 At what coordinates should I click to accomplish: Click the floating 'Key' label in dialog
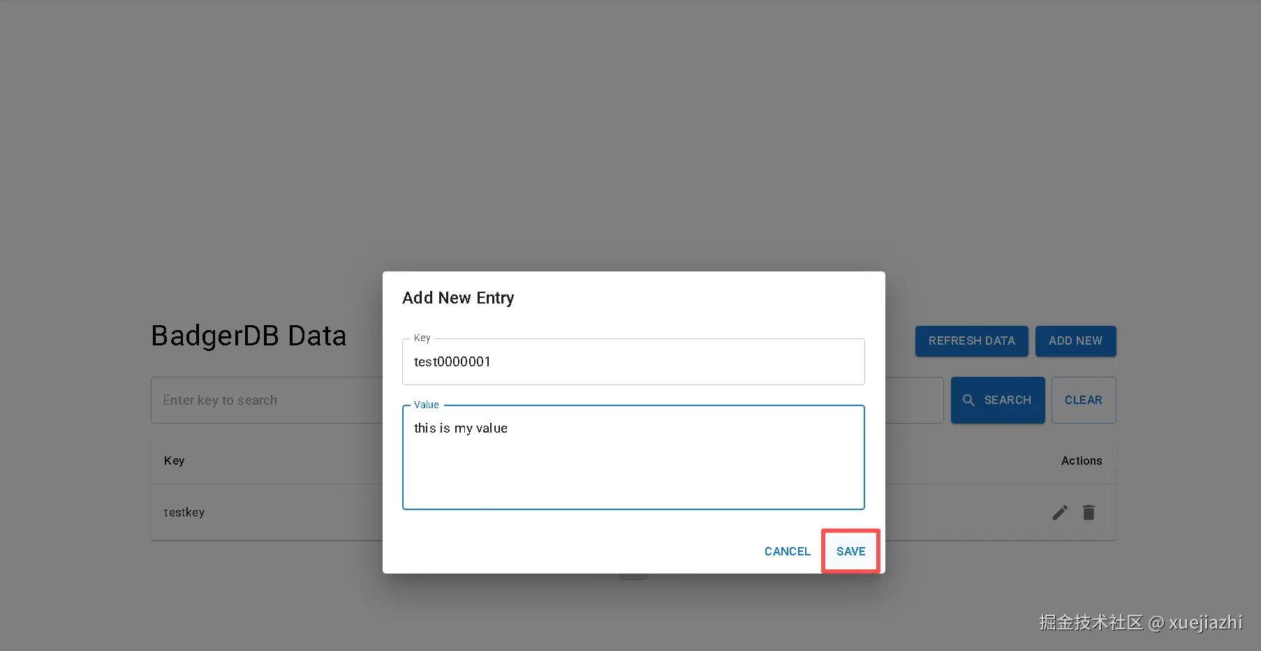(x=422, y=338)
